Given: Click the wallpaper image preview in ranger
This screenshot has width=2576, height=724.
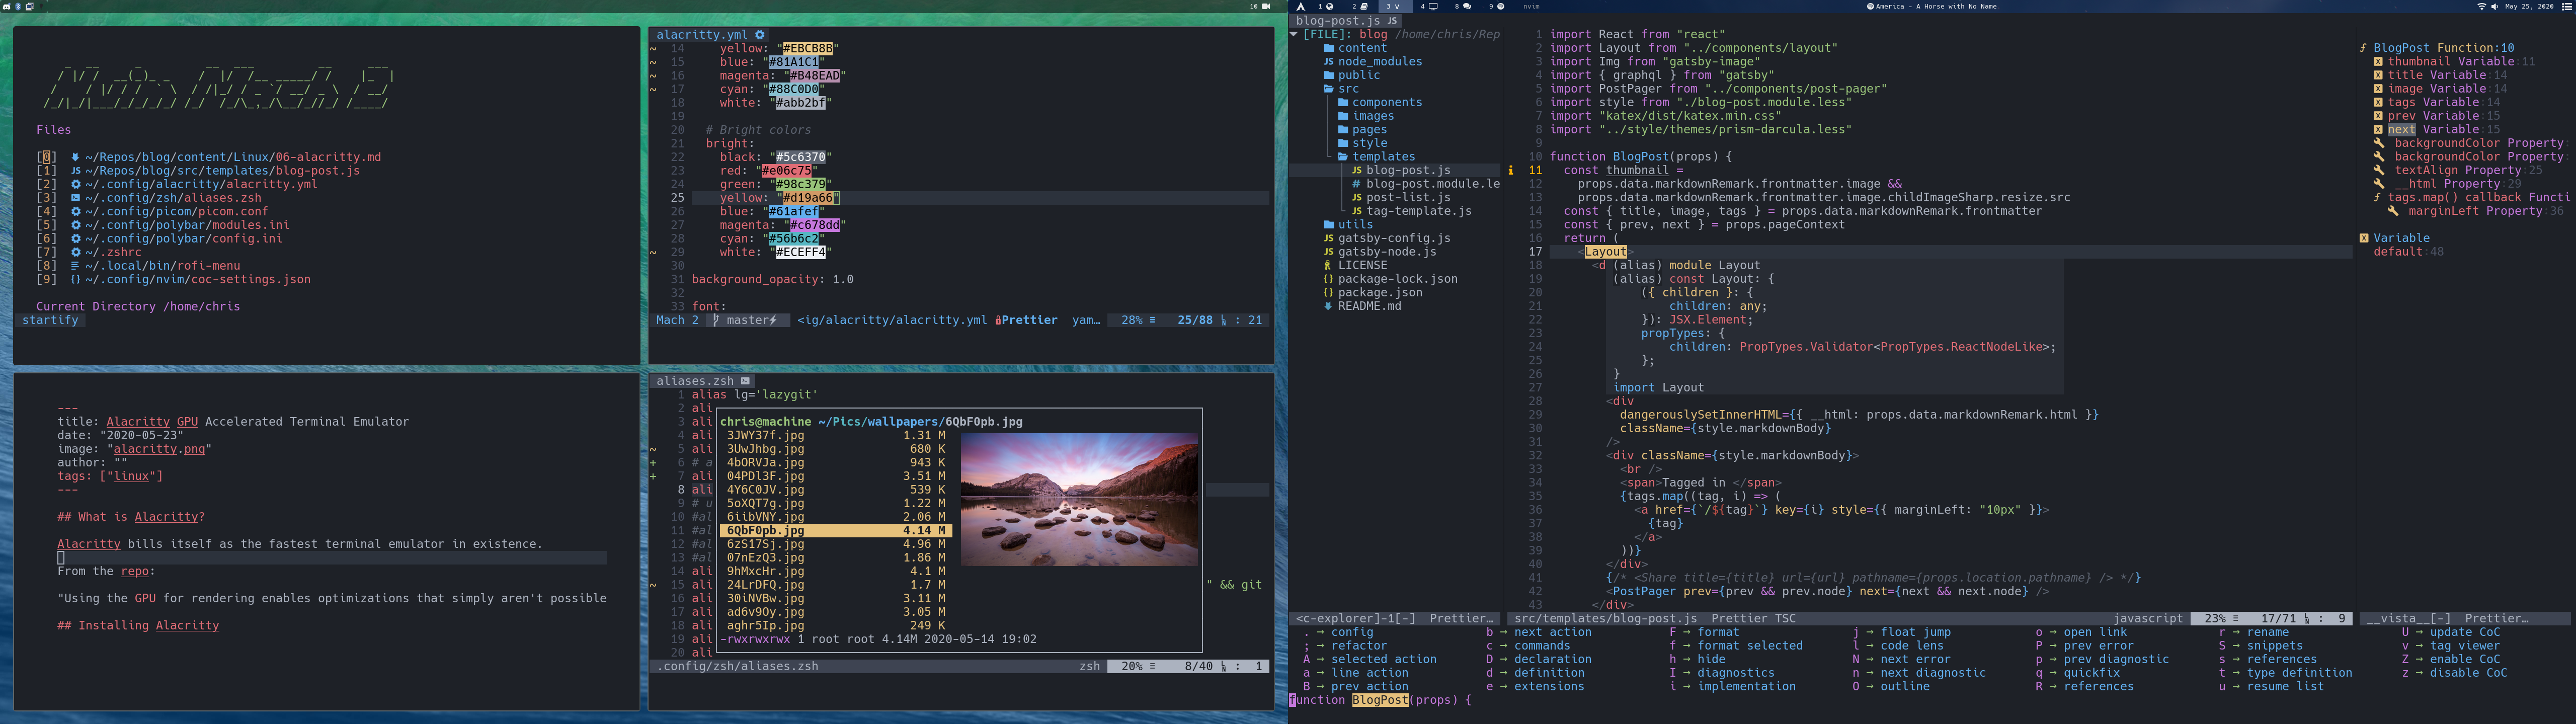Looking at the screenshot, I should click(x=1079, y=499).
